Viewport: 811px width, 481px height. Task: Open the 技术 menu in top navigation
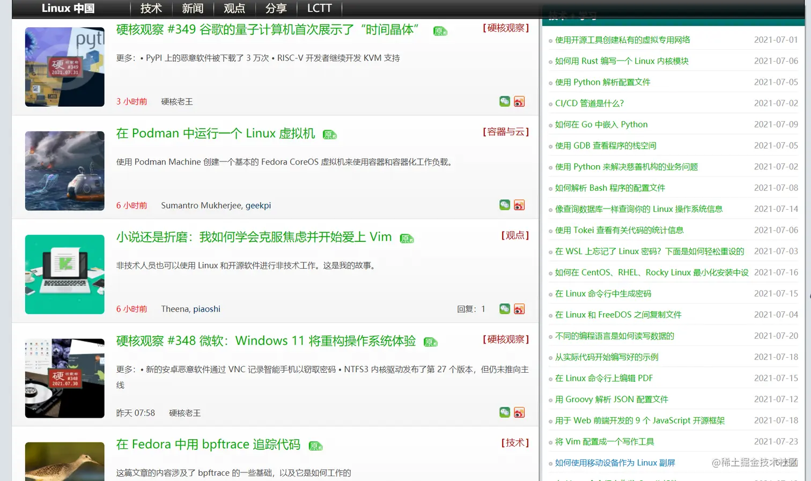click(x=151, y=8)
